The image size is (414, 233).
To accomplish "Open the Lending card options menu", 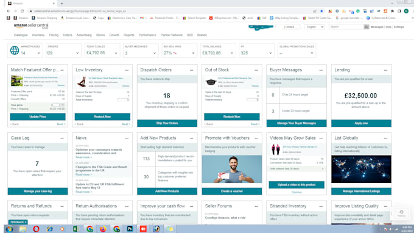I will coord(385,70).
